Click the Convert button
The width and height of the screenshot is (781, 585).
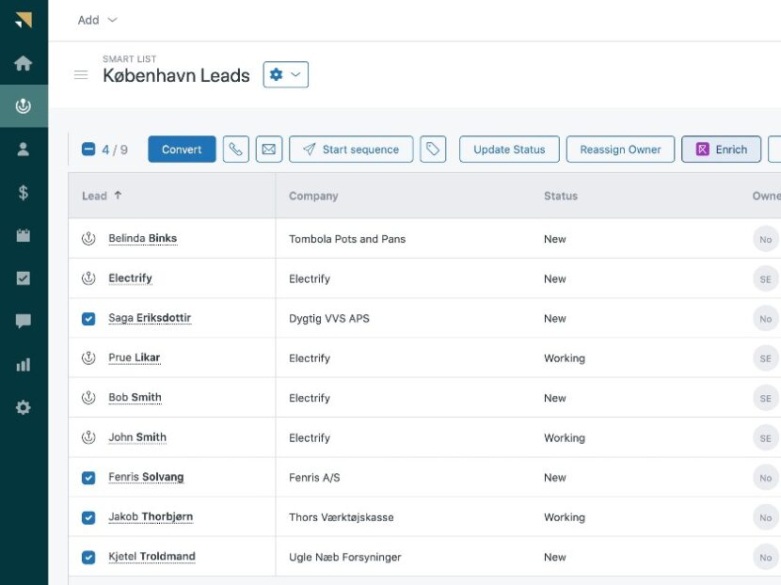click(x=182, y=149)
